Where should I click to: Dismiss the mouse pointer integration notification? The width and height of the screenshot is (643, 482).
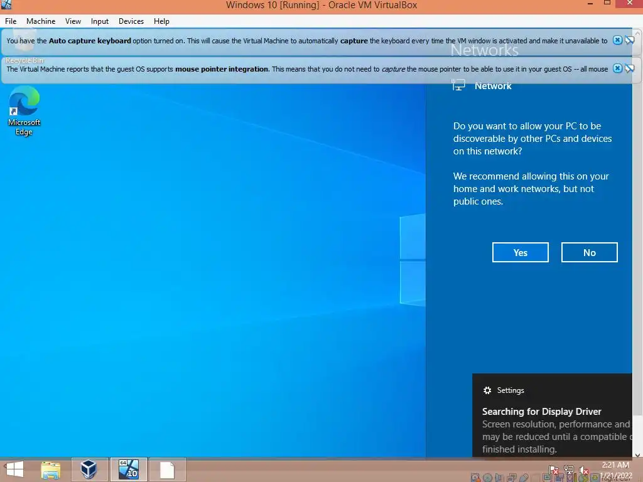coord(617,68)
